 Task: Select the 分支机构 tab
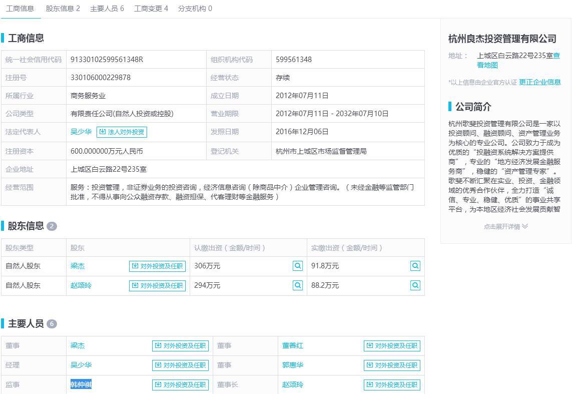pos(195,9)
